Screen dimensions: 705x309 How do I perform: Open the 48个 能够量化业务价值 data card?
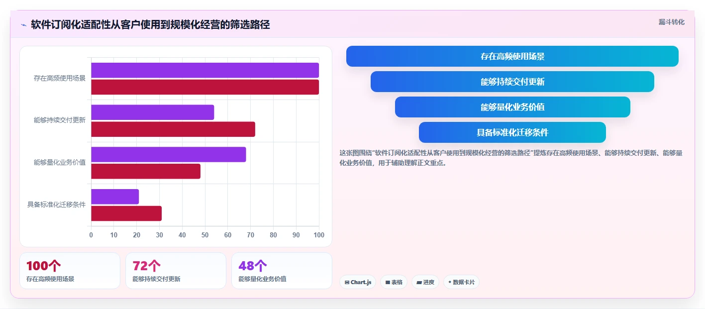(282, 271)
